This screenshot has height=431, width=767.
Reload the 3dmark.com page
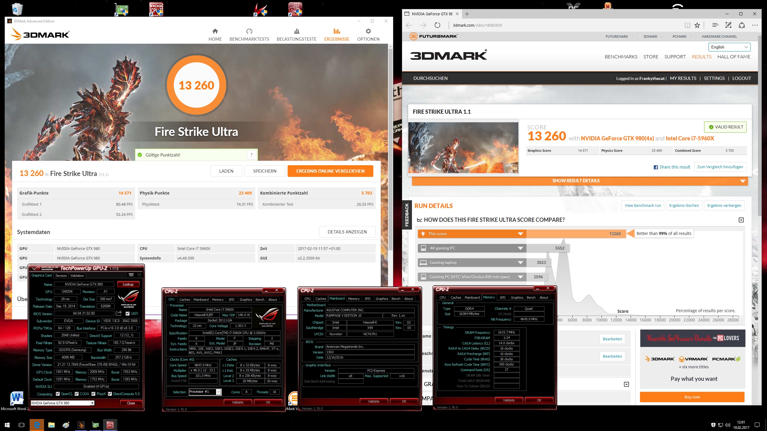click(437, 25)
